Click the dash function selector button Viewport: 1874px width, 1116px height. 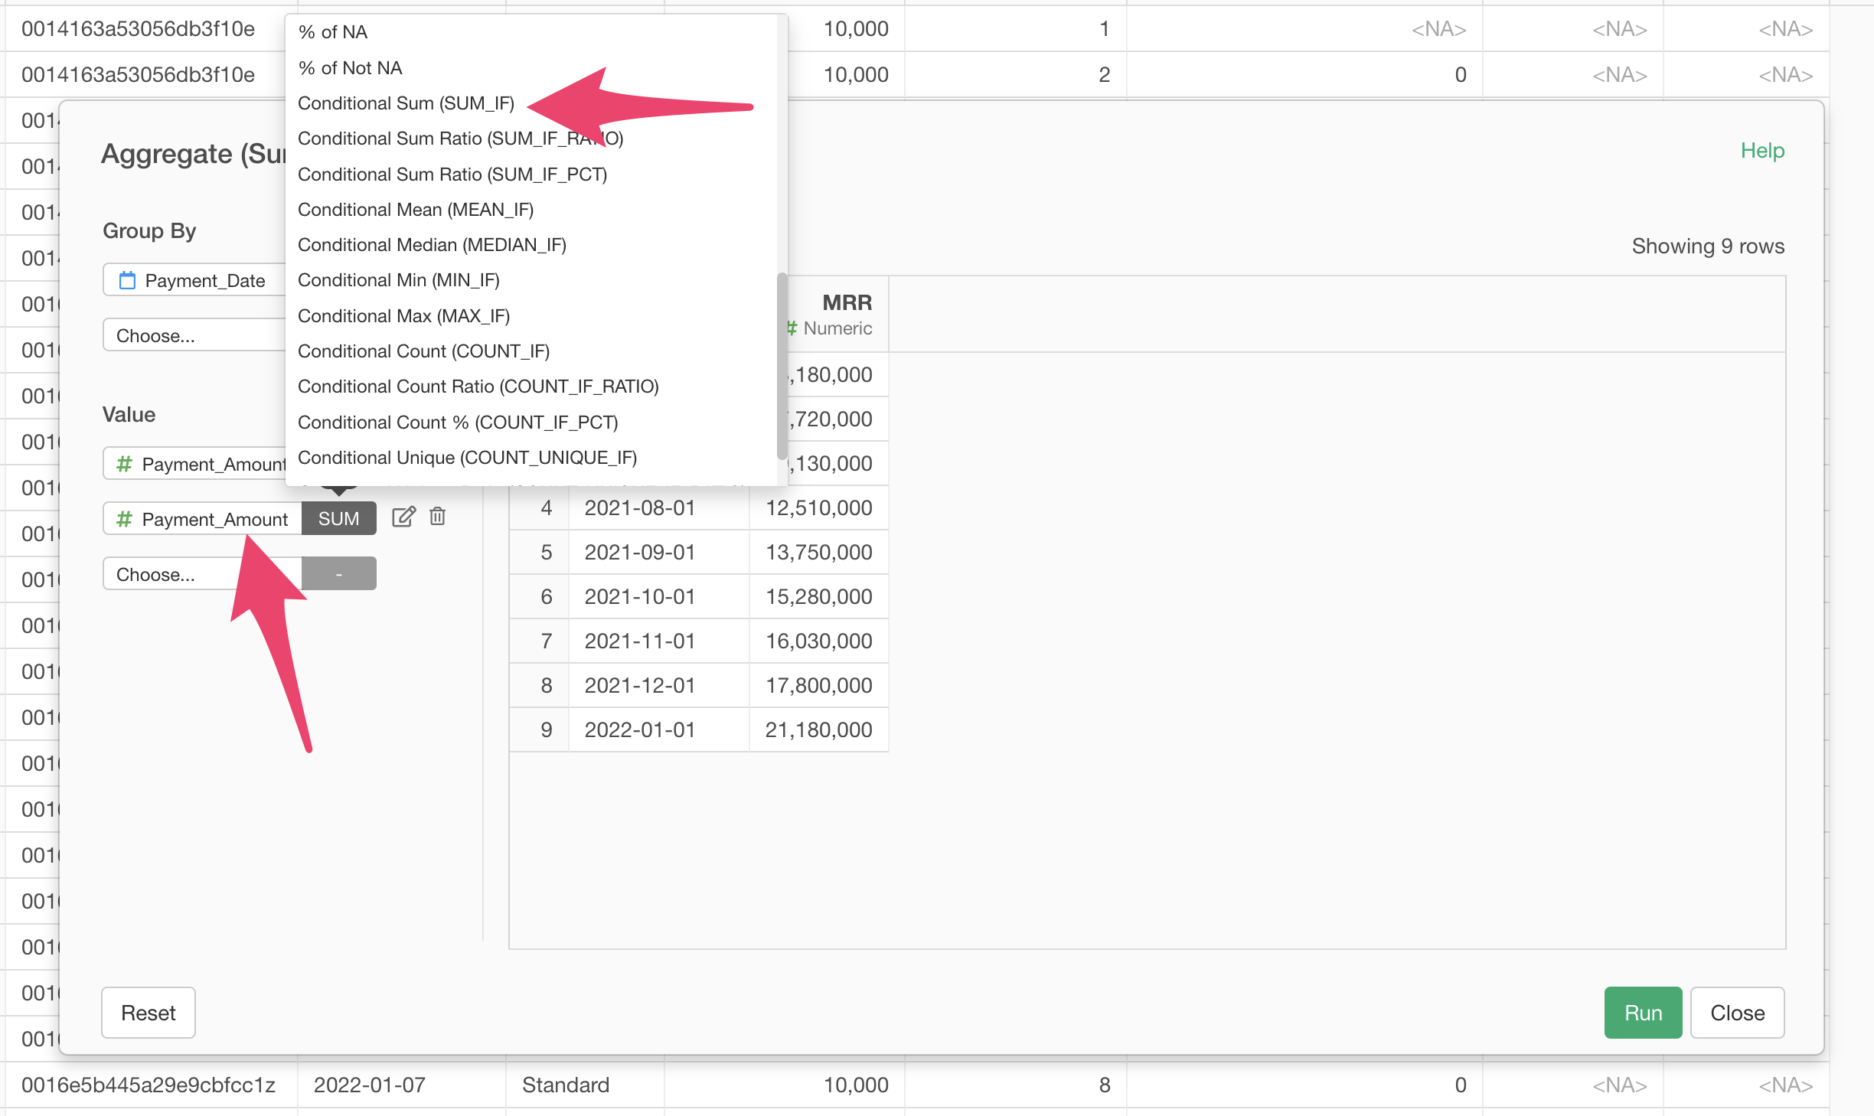click(x=338, y=574)
